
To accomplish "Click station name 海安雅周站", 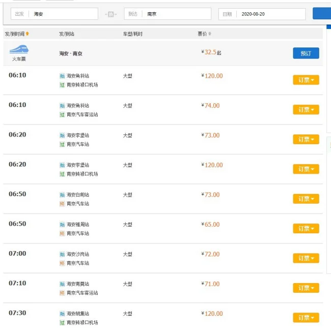I will tap(78, 225).
